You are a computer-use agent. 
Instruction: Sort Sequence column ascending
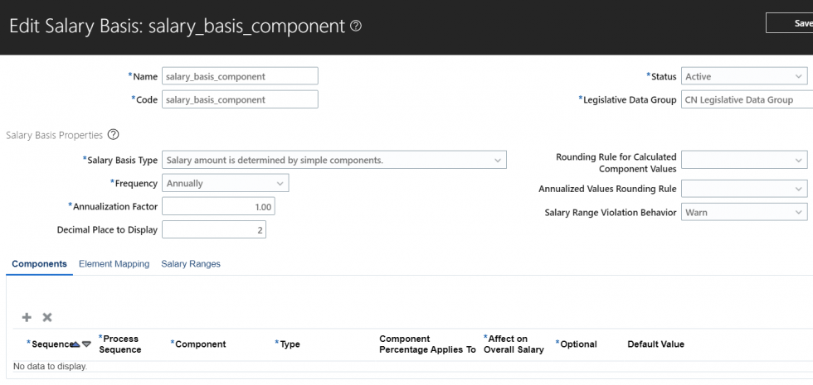click(75, 344)
